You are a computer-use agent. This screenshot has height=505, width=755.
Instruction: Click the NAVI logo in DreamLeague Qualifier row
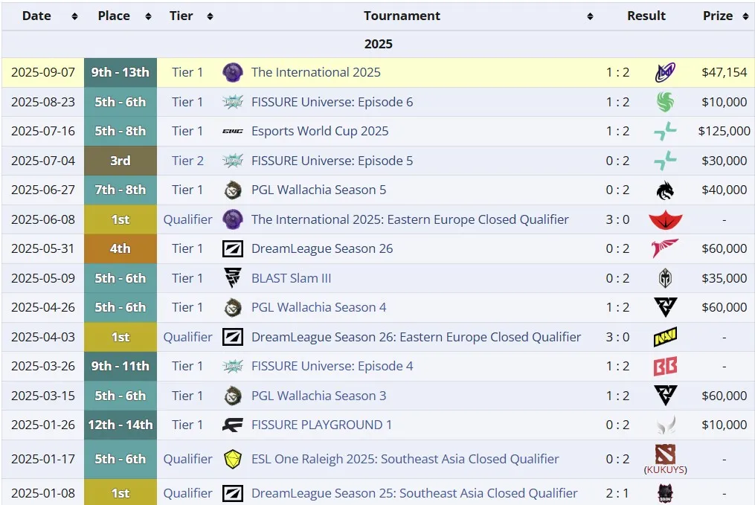[666, 337]
